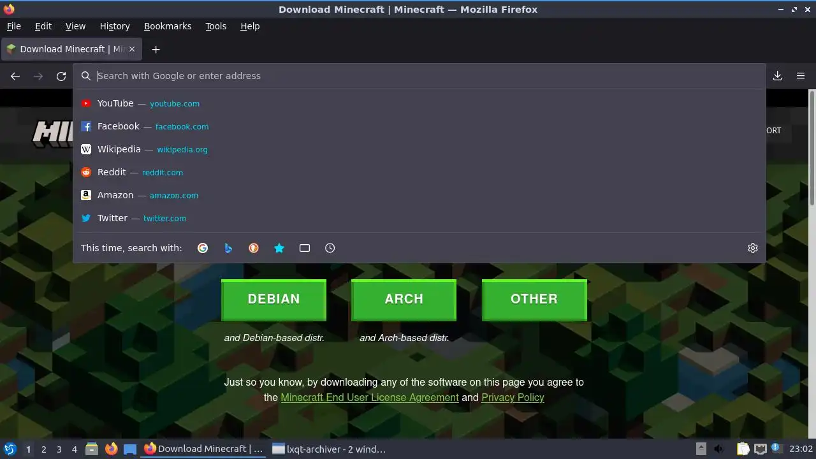Click the show desktop taskbar icon
Image resolution: width=816 pixels, height=459 pixels.
130,449
